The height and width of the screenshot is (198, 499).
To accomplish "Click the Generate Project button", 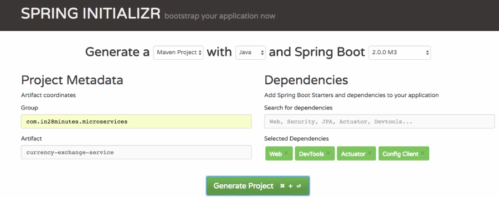I will point(258,186).
